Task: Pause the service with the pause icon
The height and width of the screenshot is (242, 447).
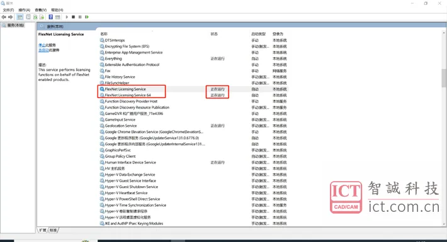Action: pyautogui.click(x=80, y=17)
